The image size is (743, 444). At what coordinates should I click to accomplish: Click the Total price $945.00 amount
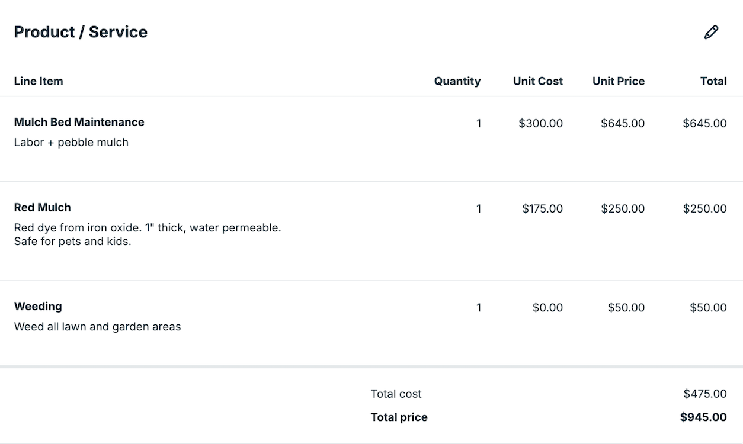tap(703, 417)
